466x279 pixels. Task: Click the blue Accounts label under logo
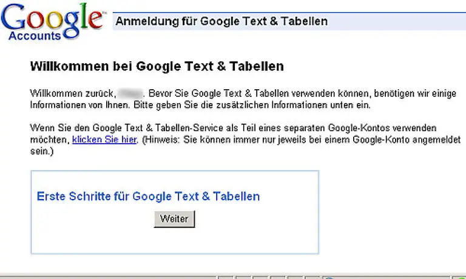tap(35, 36)
